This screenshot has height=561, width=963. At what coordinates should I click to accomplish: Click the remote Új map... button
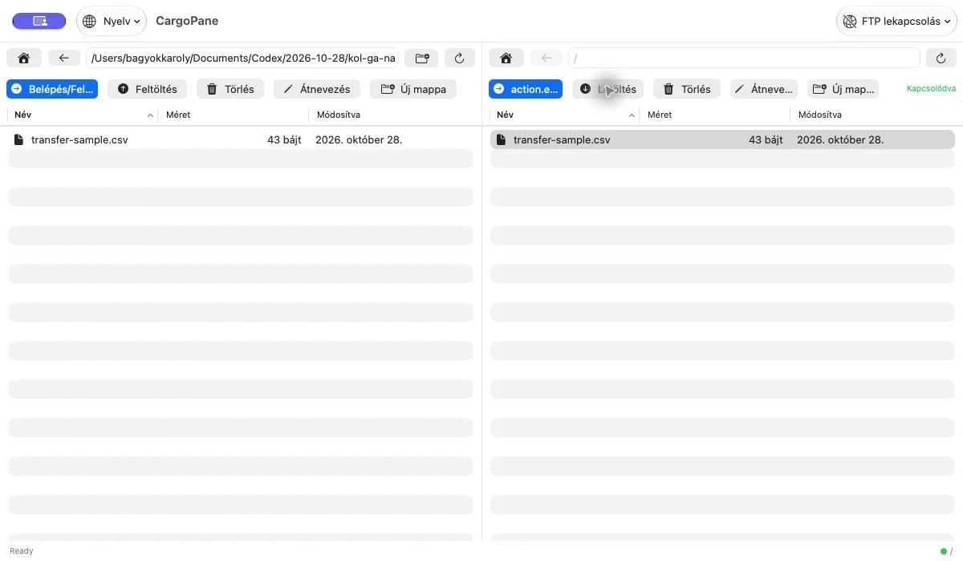click(843, 89)
